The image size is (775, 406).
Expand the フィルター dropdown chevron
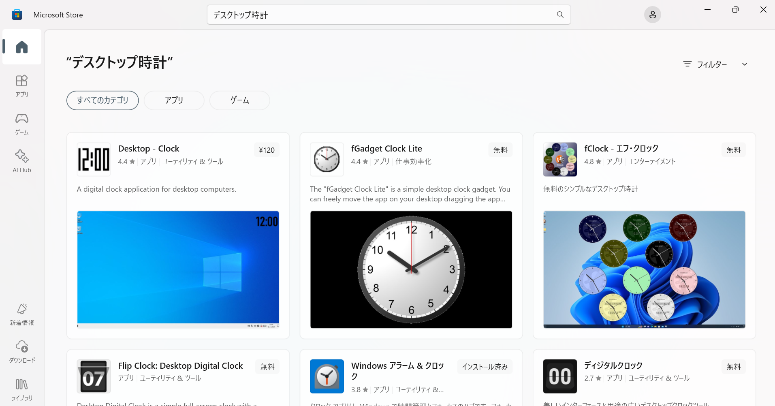(x=744, y=64)
